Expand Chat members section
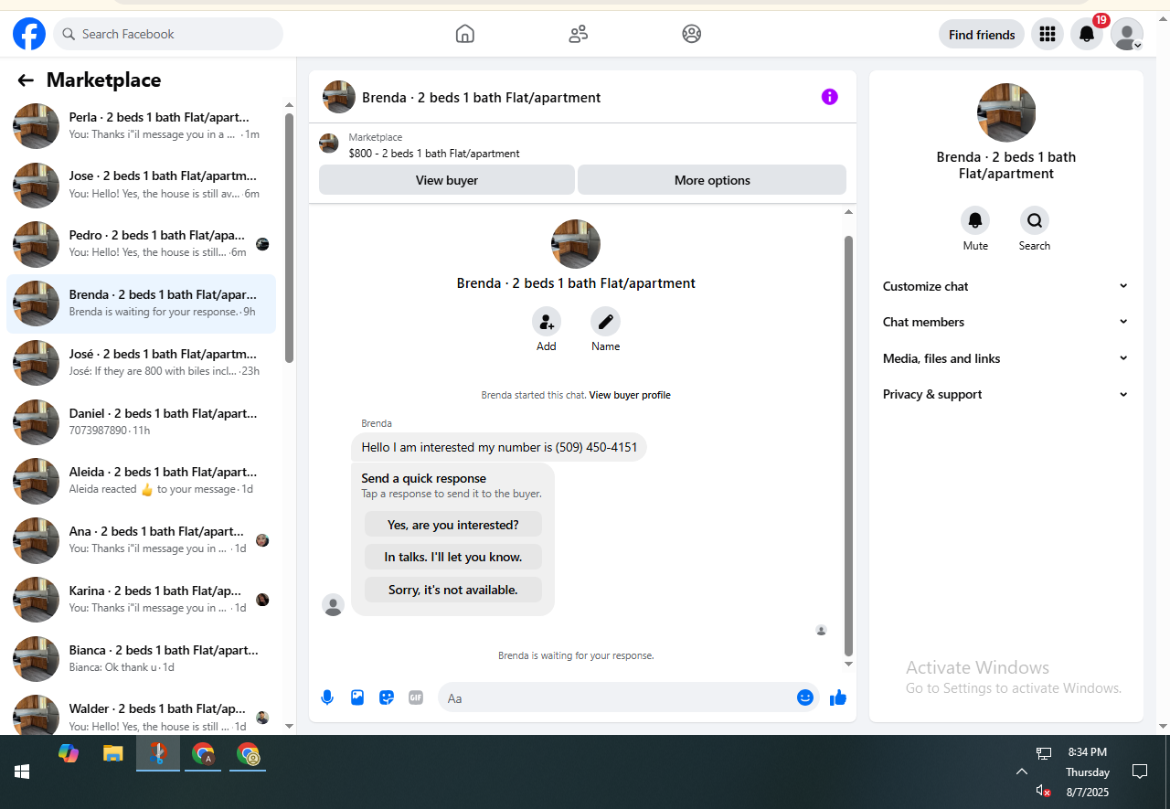The image size is (1170, 809). tap(1005, 322)
